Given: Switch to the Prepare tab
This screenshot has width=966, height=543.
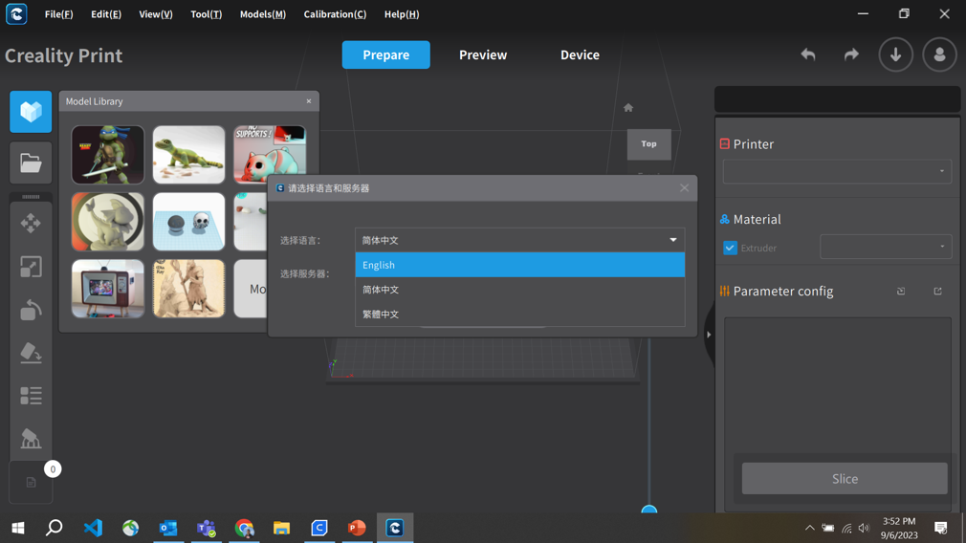Looking at the screenshot, I should click(x=385, y=54).
